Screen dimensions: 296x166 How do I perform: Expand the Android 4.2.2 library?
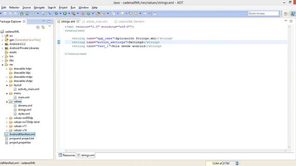tap(2, 44)
